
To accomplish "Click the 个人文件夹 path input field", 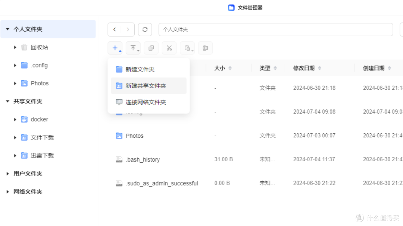I will pyautogui.click(x=275, y=29).
